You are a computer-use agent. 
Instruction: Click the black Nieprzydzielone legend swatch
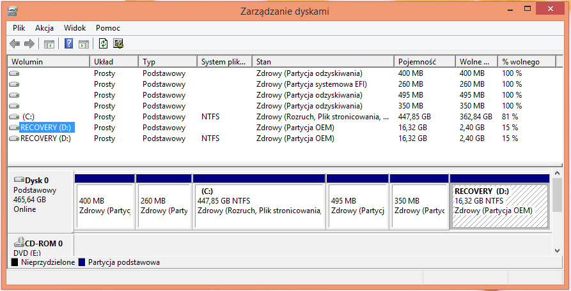(x=15, y=262)
